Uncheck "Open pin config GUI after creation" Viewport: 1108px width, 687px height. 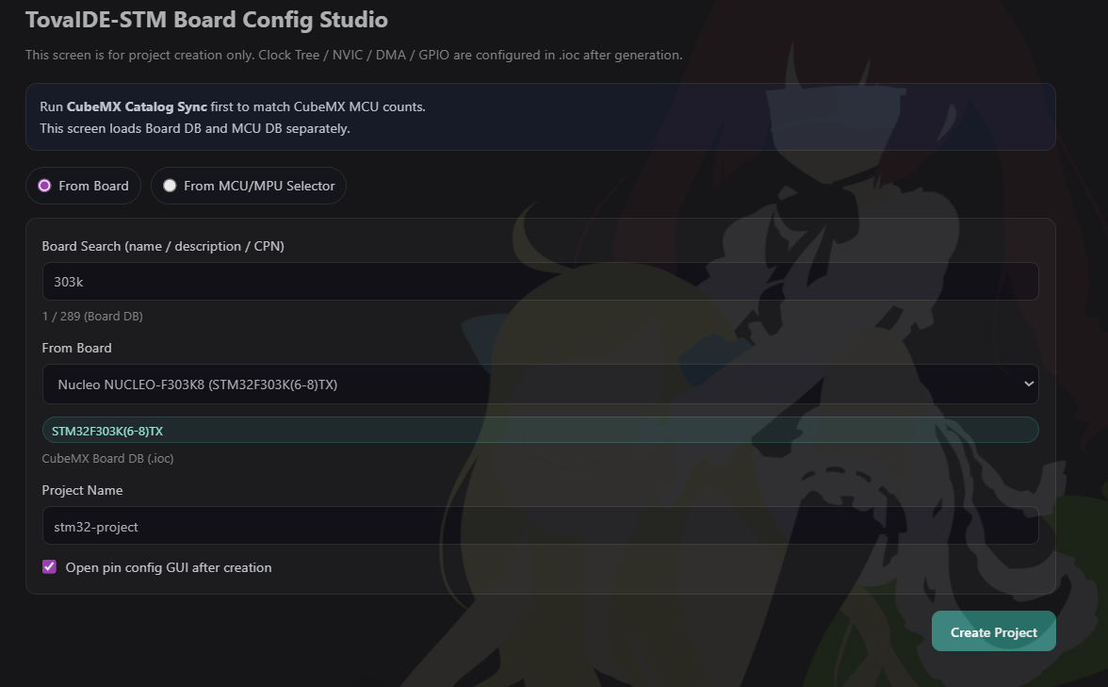[x=49, y=566]
